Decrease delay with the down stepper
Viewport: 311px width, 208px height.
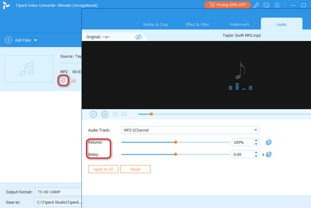[x=256, y=156]
